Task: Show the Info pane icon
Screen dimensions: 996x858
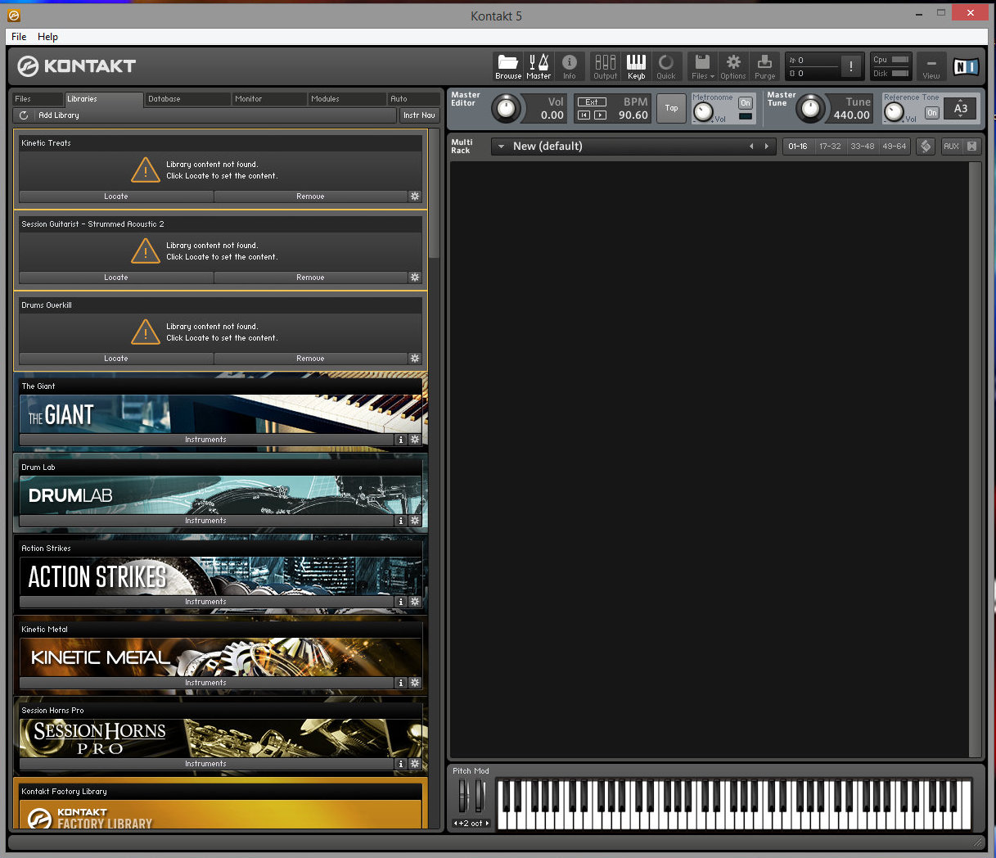Action: coord(570,65)
